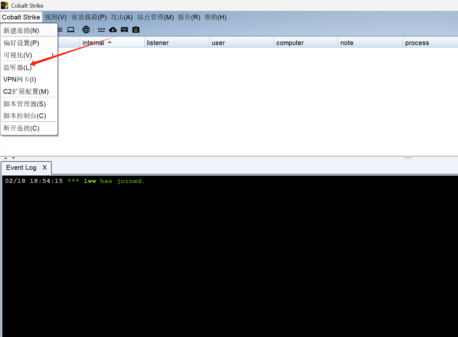
Task: Click the split pane collapse-up arrow
Action: pyautogui.click(x=5, y=158)
